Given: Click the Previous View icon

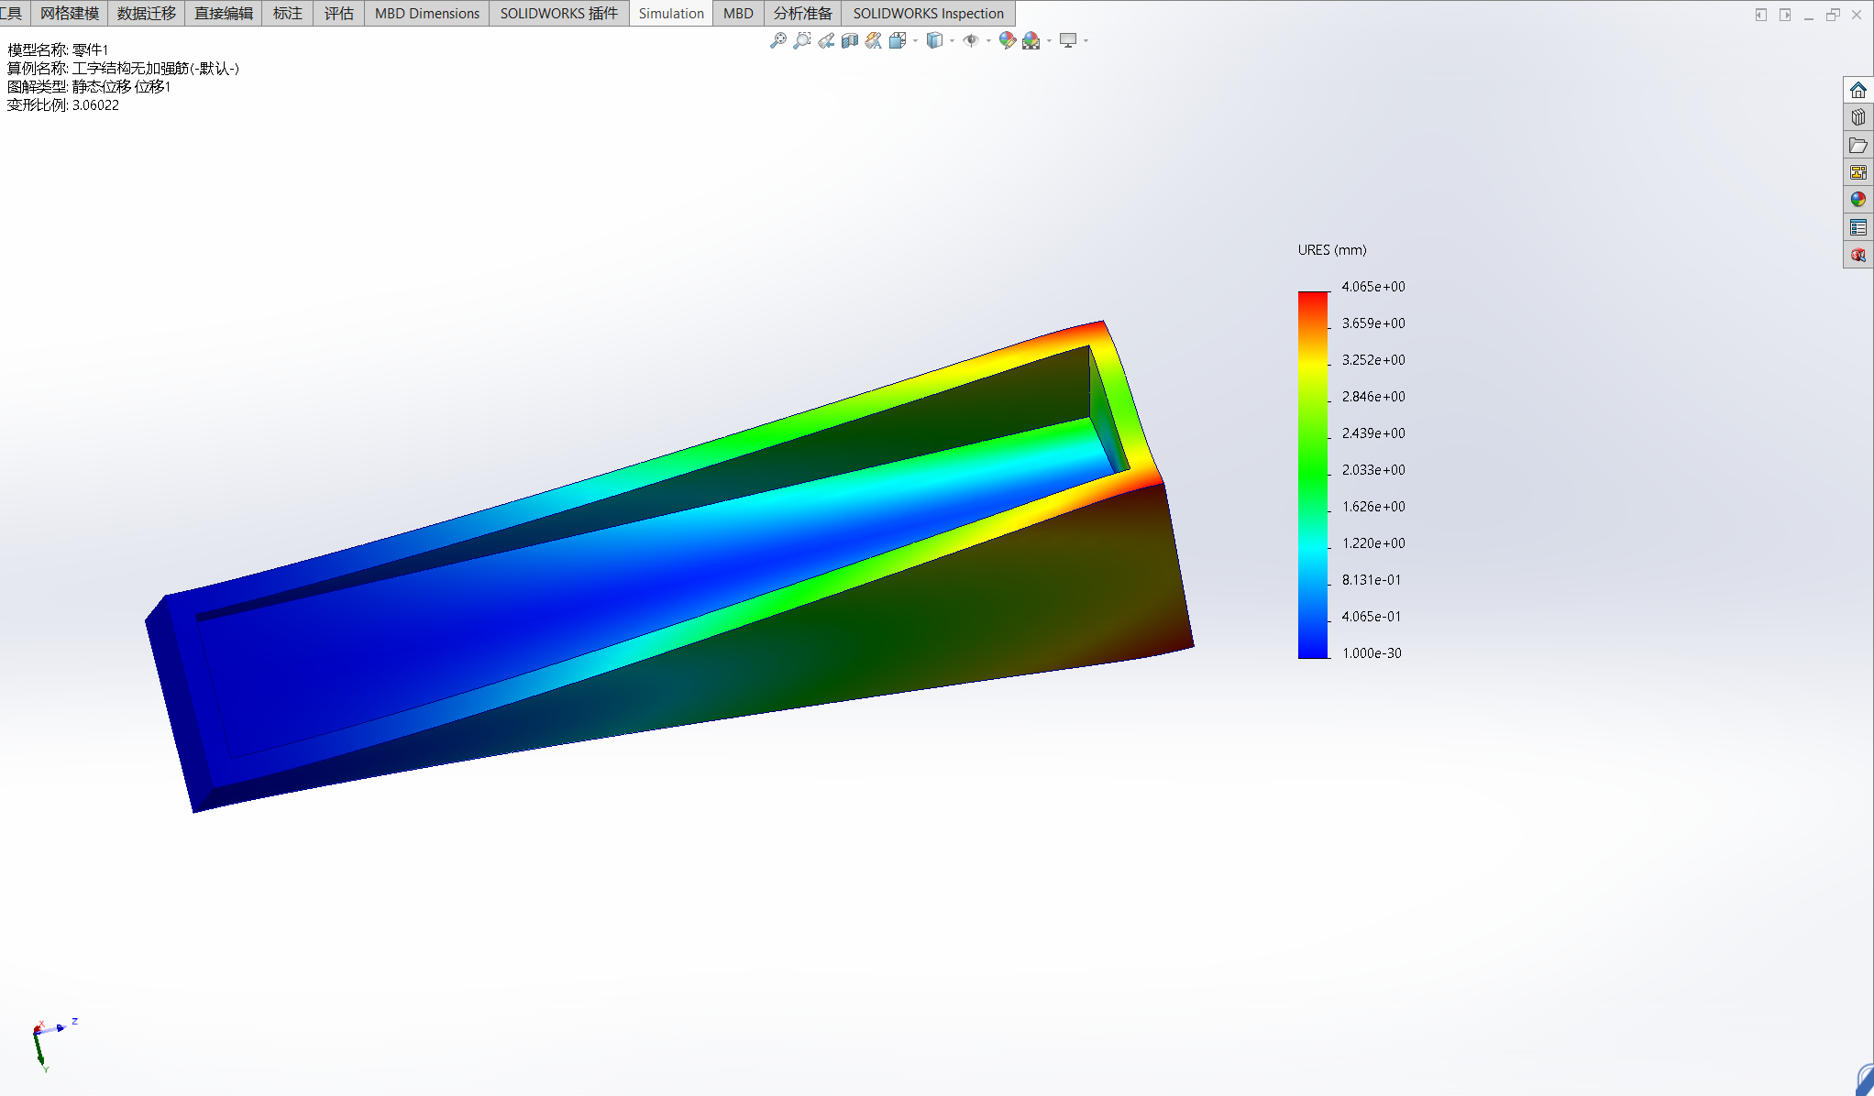Looking at the screenshot, I should [826, 40].
